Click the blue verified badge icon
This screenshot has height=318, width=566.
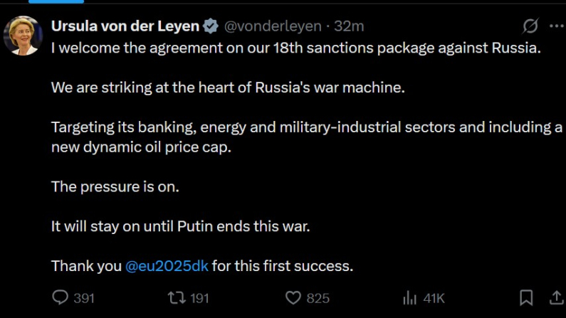211,26
